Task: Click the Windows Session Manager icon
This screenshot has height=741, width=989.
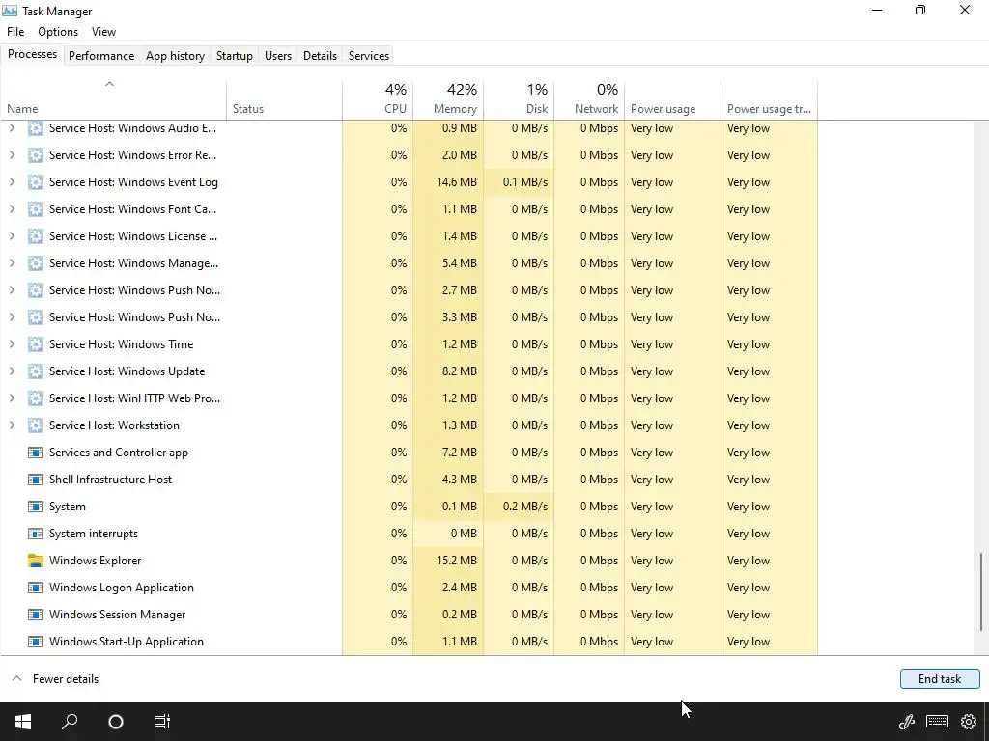Action: coord(36,615)
